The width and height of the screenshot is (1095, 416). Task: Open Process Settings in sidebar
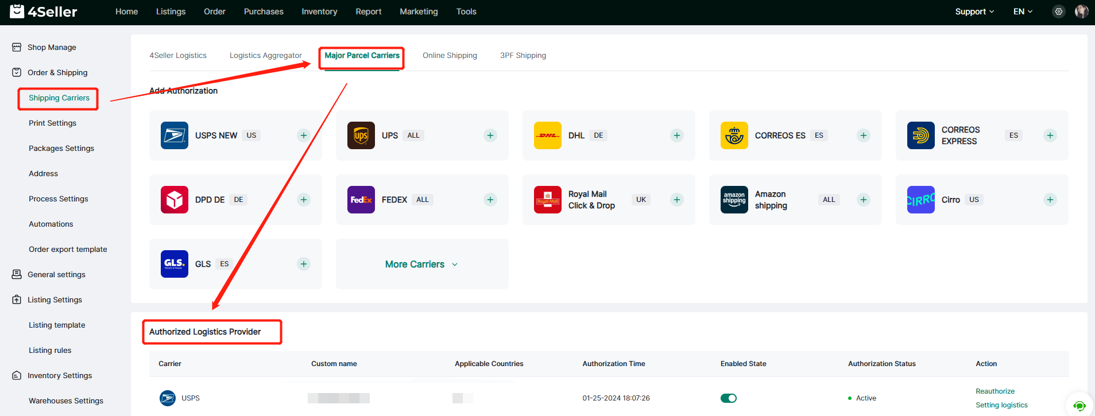59,199
